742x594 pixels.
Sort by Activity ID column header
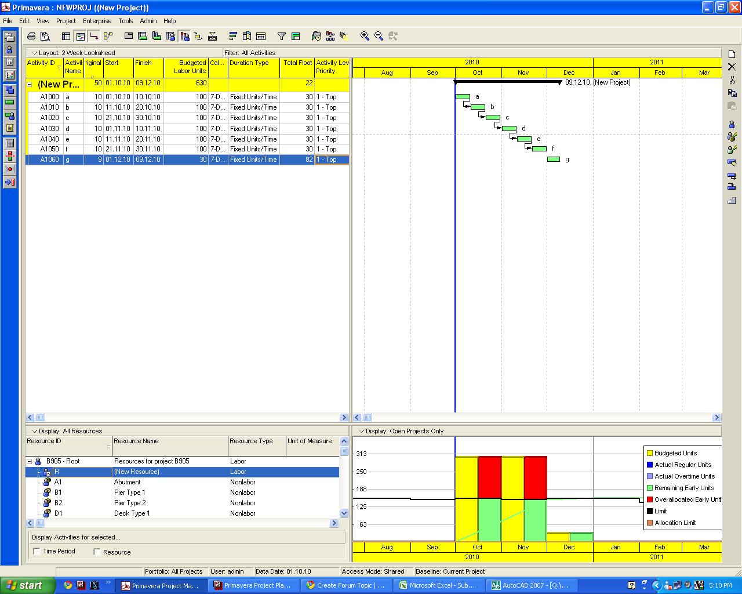pyautogui.click(x=45, y=67)
